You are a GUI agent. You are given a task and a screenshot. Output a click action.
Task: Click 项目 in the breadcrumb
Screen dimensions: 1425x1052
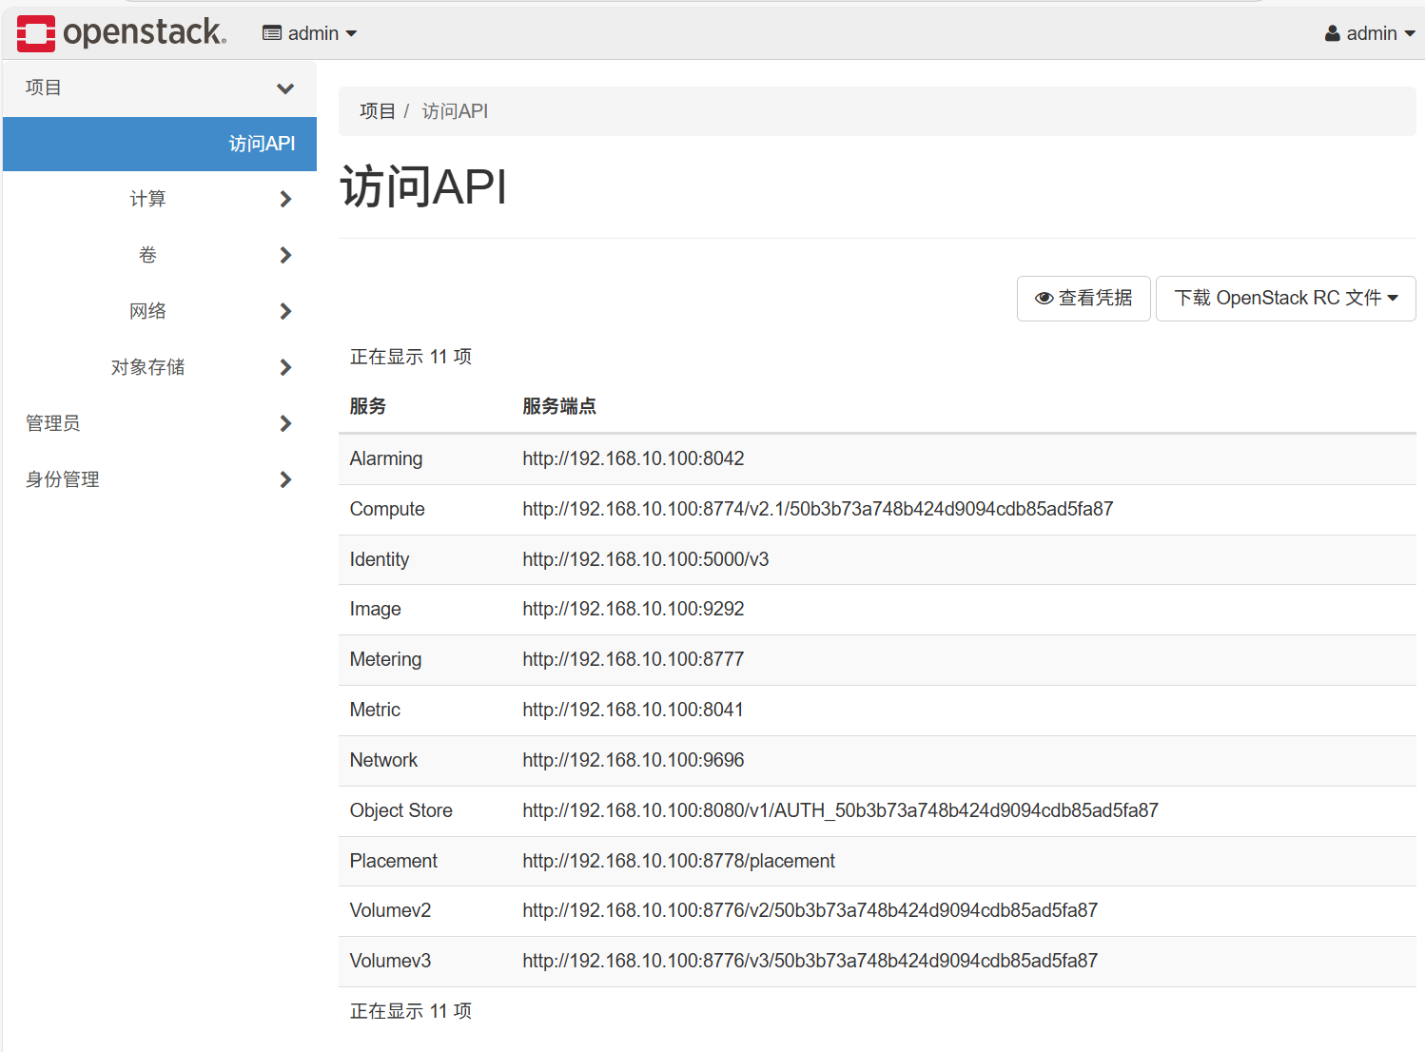coord(377,111)
